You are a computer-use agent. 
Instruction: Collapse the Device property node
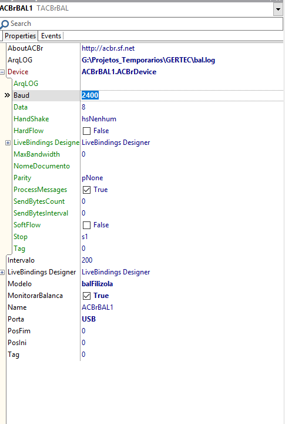[x=2, y=72]
